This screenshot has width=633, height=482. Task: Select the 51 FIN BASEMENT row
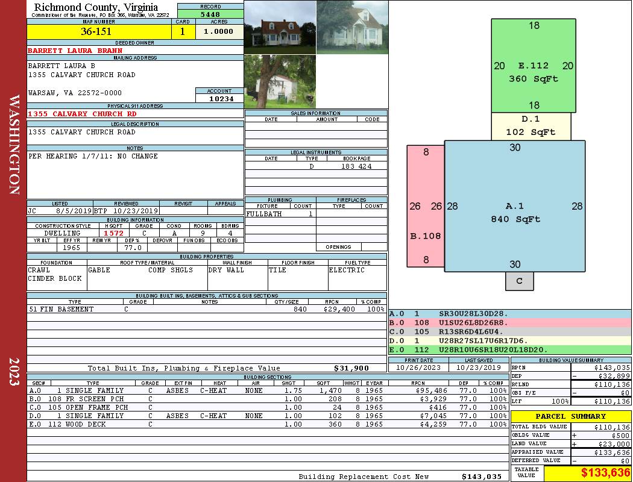tap(207, 309)
